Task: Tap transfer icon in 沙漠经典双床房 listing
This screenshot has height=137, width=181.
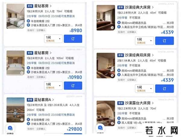Action: pyautogui.click(x=119, y=75)
